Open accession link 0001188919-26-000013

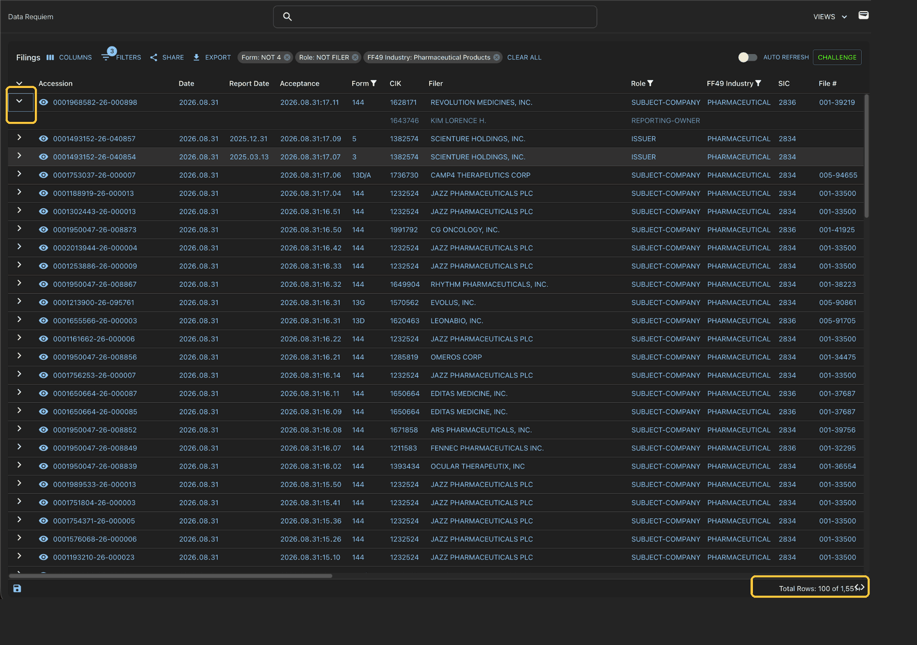93,193
